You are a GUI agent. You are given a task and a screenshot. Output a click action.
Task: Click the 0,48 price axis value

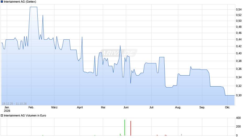pyautogui.click(x=239, y=27)
